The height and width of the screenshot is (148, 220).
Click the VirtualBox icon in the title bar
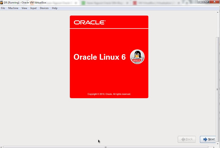tap(1, 2)
